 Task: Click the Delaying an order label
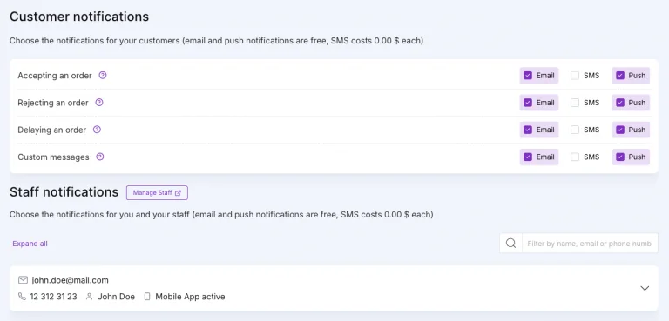pyautogui.click(x=51, y=130)
